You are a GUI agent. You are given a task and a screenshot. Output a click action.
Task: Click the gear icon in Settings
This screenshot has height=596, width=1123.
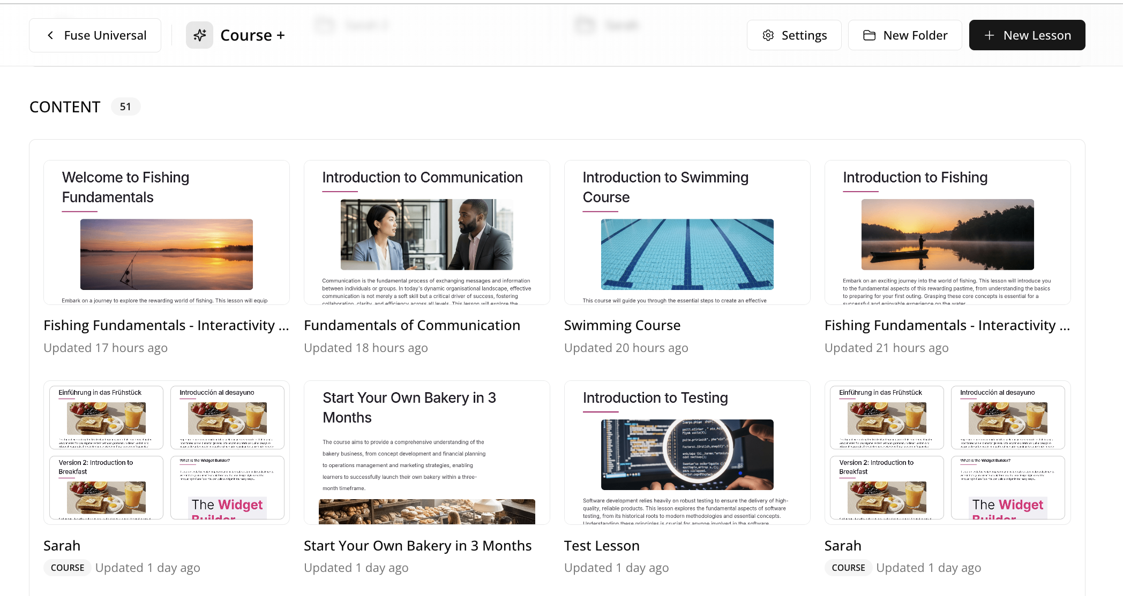coord(768,35)
